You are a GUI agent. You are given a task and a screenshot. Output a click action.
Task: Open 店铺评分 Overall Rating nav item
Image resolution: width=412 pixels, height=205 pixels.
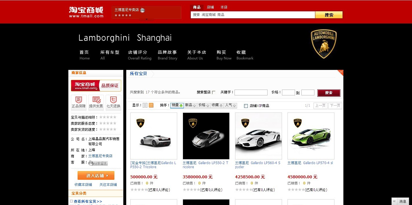140,55
